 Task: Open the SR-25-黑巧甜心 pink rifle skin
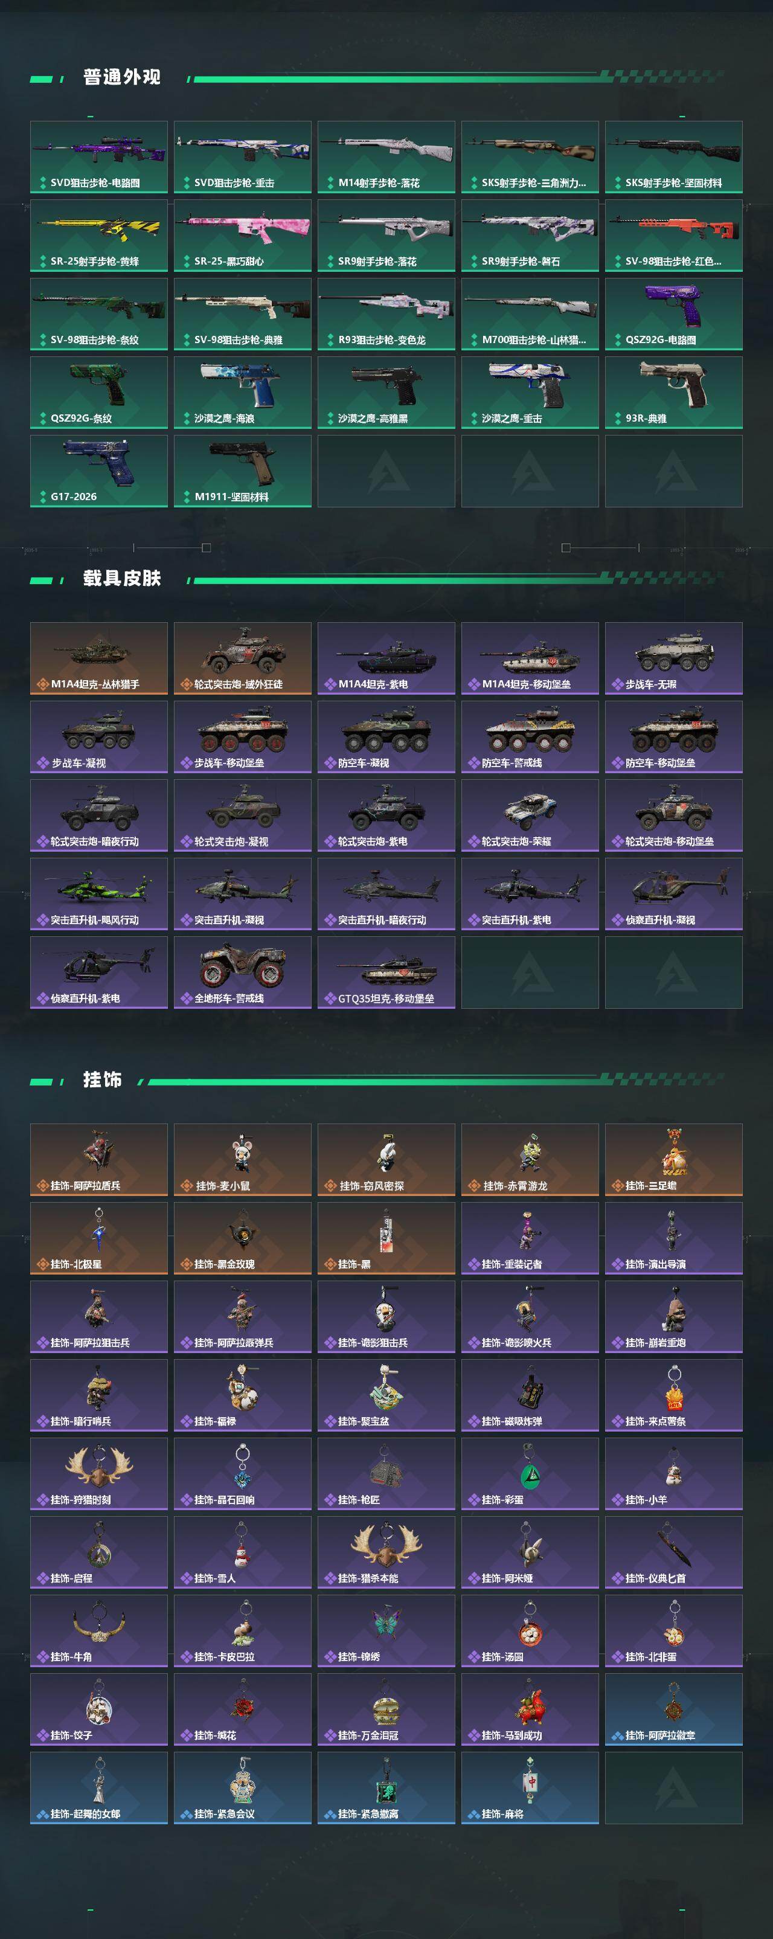click(242, 235)
